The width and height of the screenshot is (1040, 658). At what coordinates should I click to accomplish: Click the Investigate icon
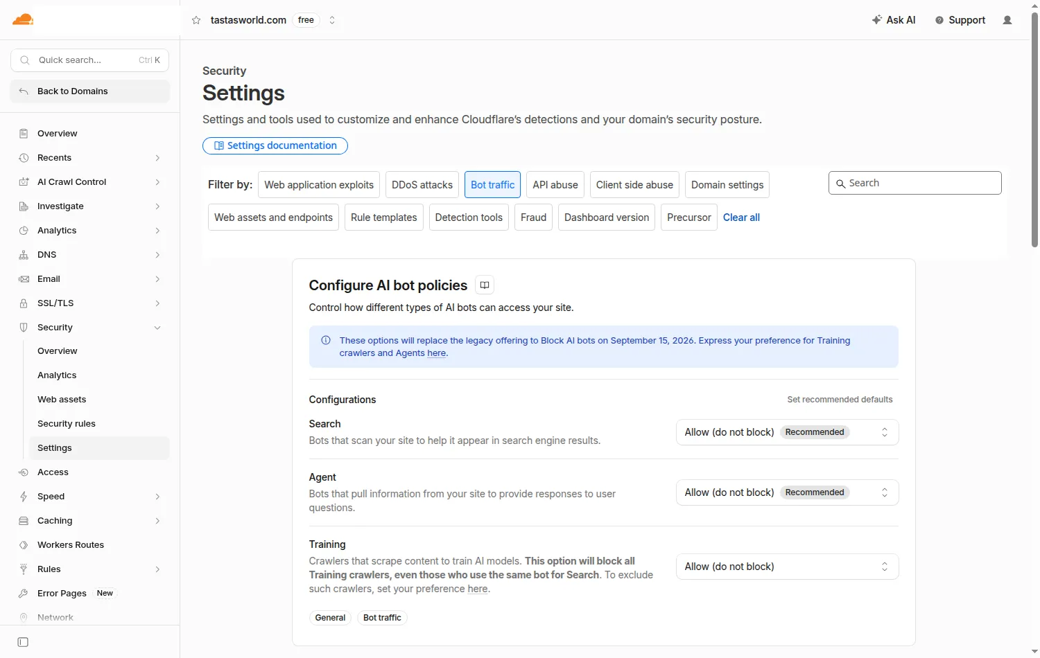coord(24,206)
